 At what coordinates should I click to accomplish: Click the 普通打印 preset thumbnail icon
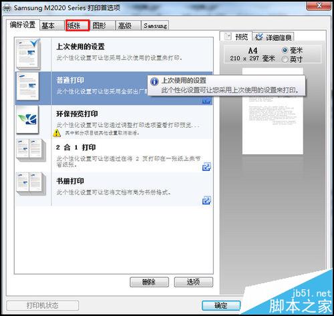click(28, 86)
